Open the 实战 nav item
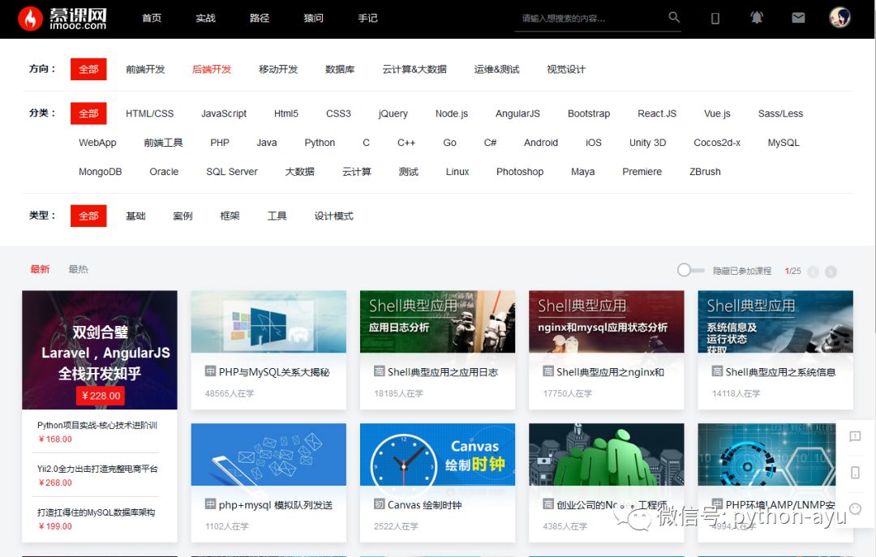 (205, 18)
